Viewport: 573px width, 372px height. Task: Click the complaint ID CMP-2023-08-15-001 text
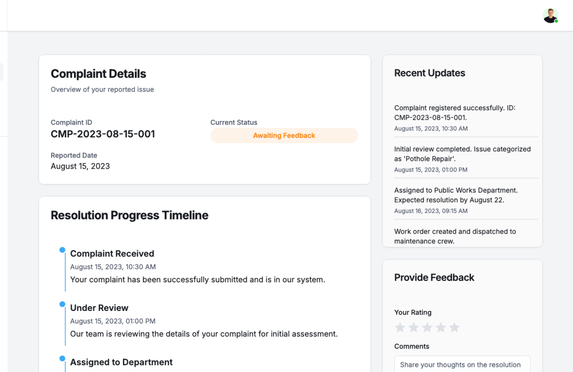pos(103,134)
